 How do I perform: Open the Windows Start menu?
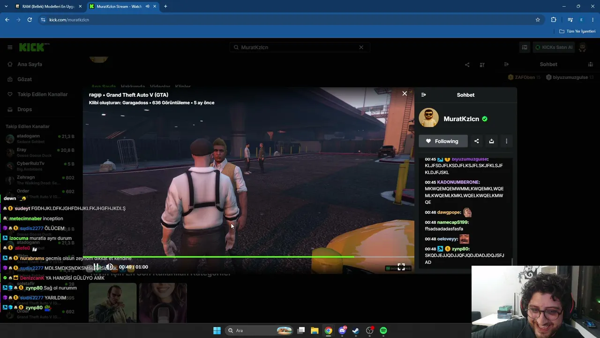[217, 330]
